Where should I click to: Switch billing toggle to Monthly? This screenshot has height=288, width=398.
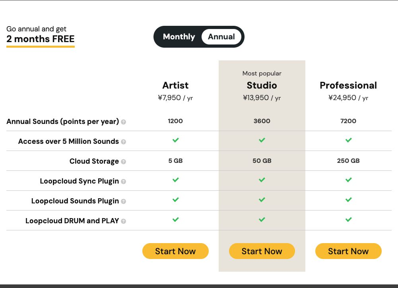179,37
